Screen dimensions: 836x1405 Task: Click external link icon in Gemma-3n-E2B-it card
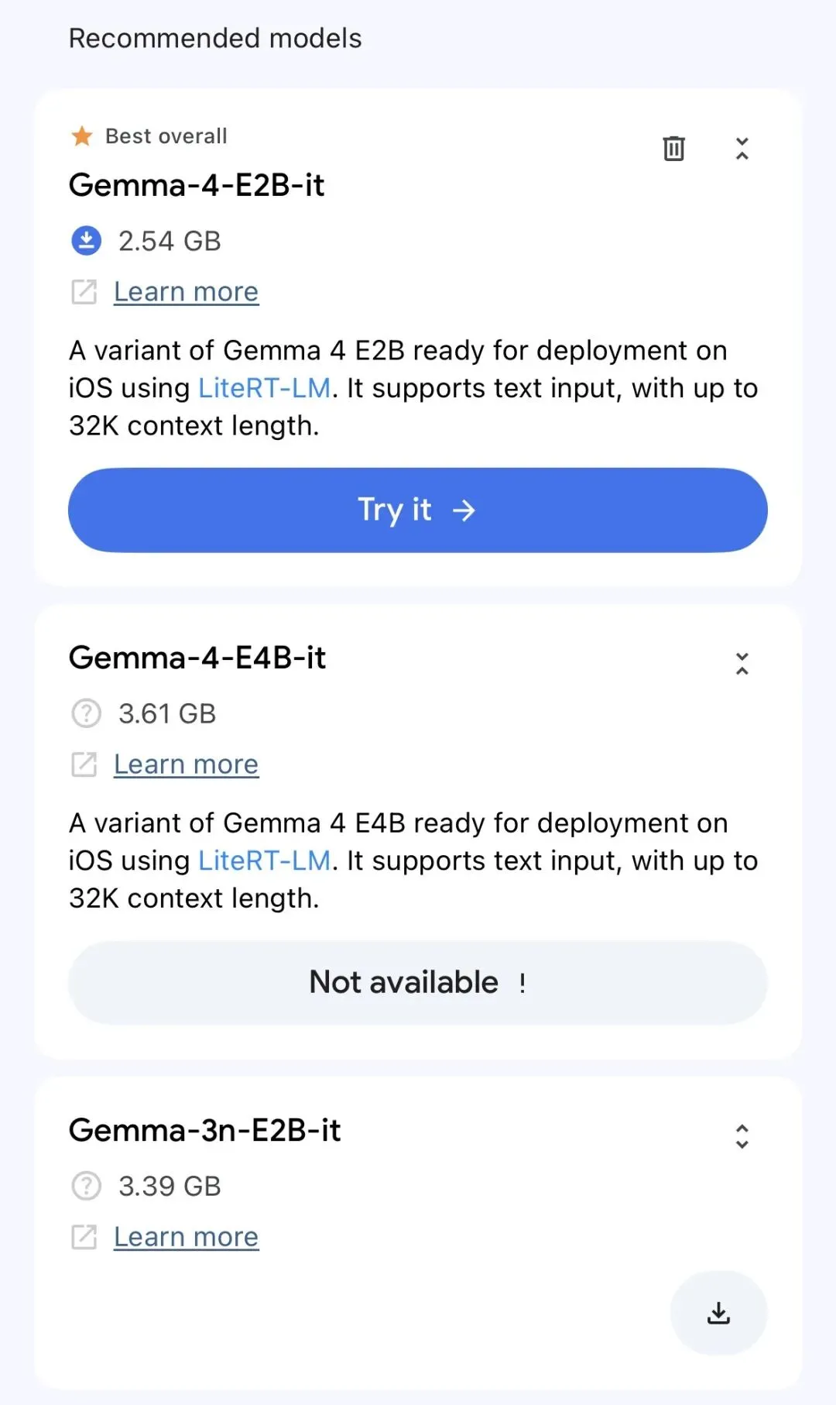coord(84,1237)
